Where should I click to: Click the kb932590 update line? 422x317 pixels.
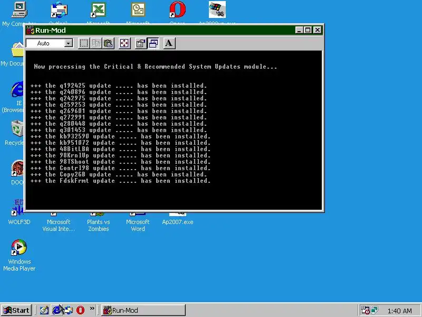pyautogui.click(x=121, y=136)
